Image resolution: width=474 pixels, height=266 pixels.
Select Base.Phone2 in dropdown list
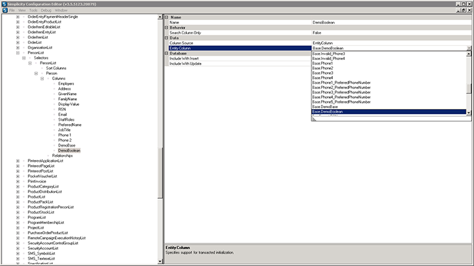(322, 68)
